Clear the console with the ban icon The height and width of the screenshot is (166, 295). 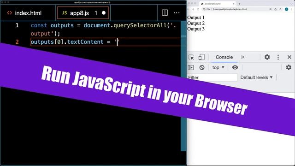point(202,67)
